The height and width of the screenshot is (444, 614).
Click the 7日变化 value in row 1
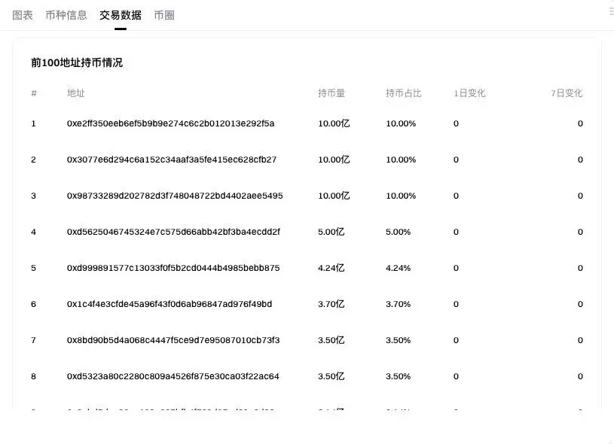pyautogui.click(x=580, y=123)
